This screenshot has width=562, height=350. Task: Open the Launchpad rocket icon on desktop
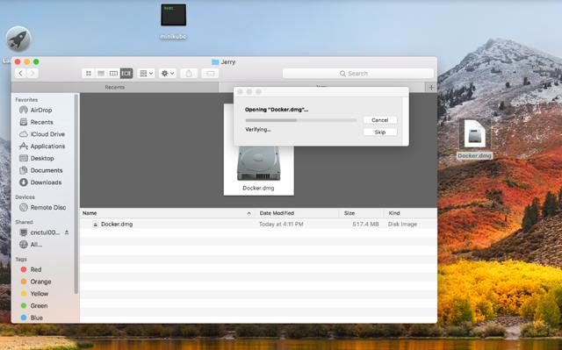point(18,39)
